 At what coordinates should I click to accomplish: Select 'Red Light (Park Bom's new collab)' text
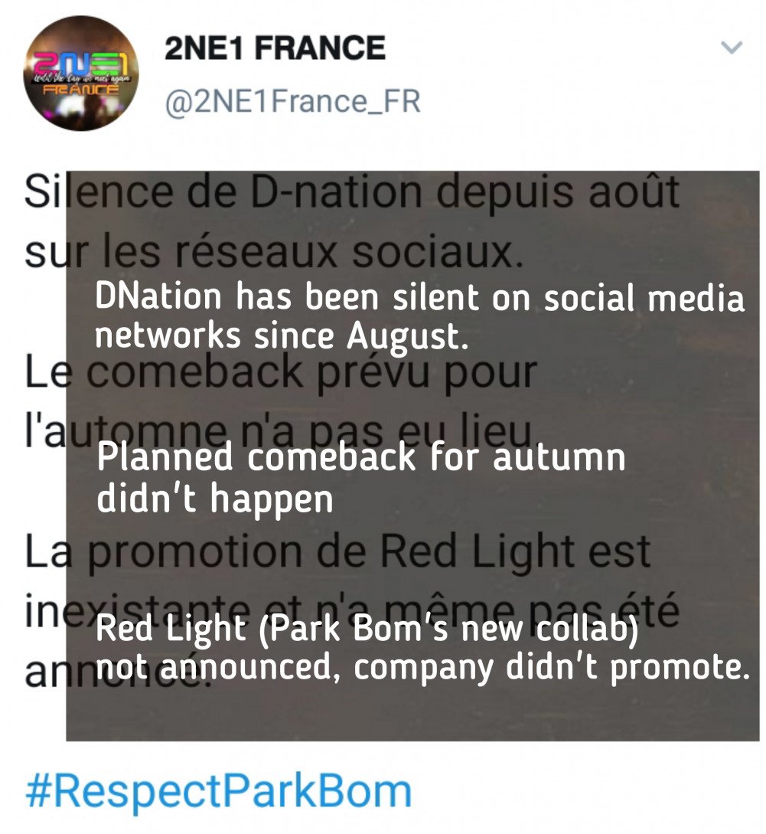pyautogui.click(x=367, y=630)
